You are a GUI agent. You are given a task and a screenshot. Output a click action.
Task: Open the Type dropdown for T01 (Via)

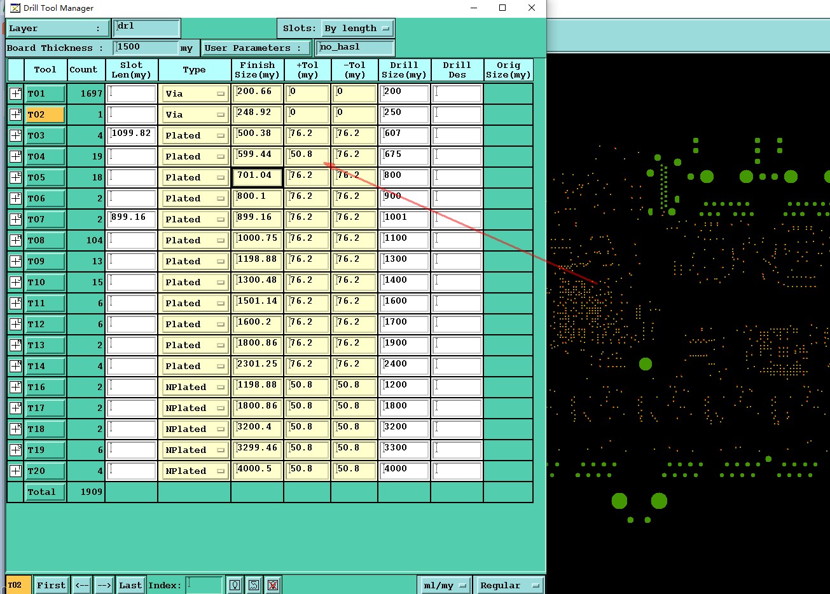195,93
